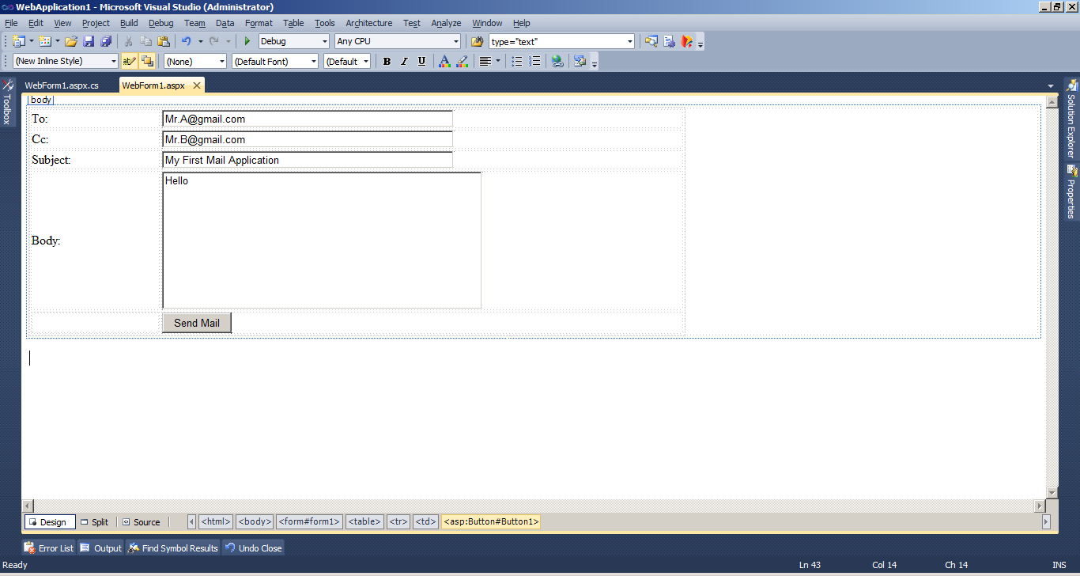Open the (None) block format dropdown
This screenshot has height=576, width=1080.
(x=195, y=61)
